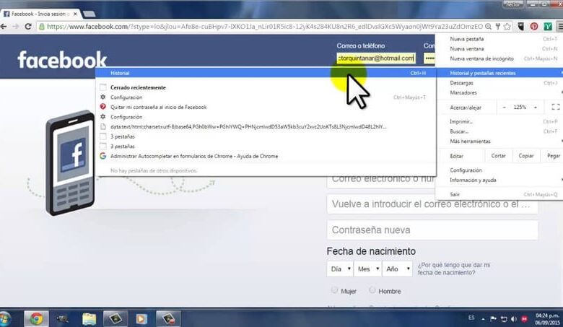Viewport: 563px width, 327px height.
Task: Click the fullscreen icon in zoom row
Action: pyautogui.click(x=556, y=108)
